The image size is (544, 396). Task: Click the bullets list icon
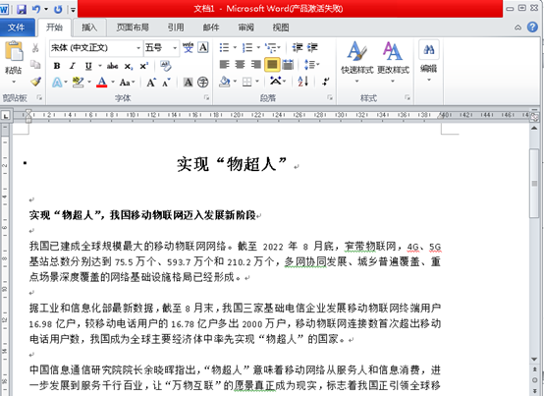click(225, 47)
